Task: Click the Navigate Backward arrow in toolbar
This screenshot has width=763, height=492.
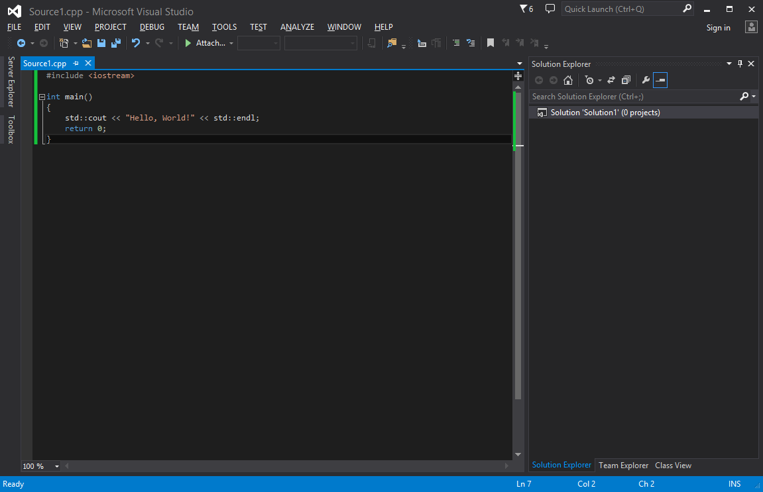Action: [x=21, y=43]
